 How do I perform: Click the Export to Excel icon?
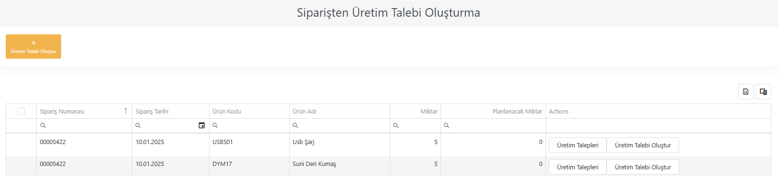(x=746, y=92)
